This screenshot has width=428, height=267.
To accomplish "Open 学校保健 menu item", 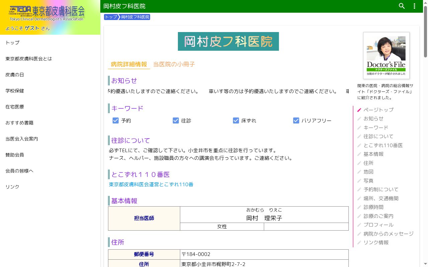I will coord(50,91).
